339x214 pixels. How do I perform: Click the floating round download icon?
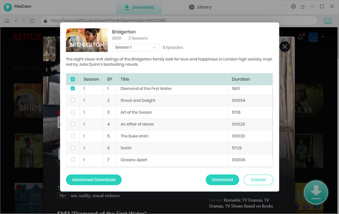pos(316,192)
